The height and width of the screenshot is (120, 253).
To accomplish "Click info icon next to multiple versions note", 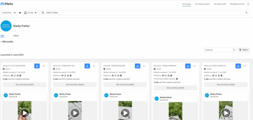I will (x=177, y=79).
